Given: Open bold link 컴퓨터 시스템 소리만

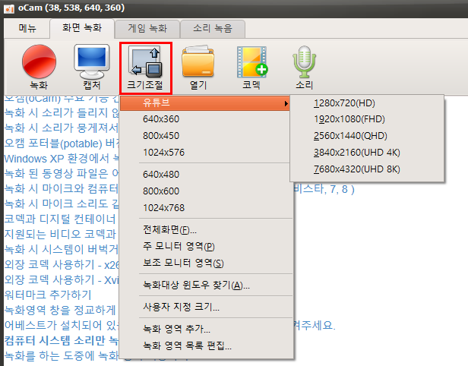Looking at the screenshot, I should tap(62, 340).
